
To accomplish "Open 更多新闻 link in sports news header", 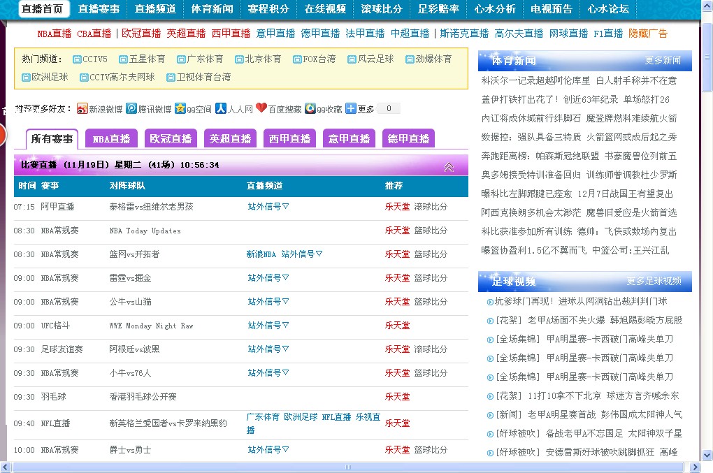I will pos(663,60).
